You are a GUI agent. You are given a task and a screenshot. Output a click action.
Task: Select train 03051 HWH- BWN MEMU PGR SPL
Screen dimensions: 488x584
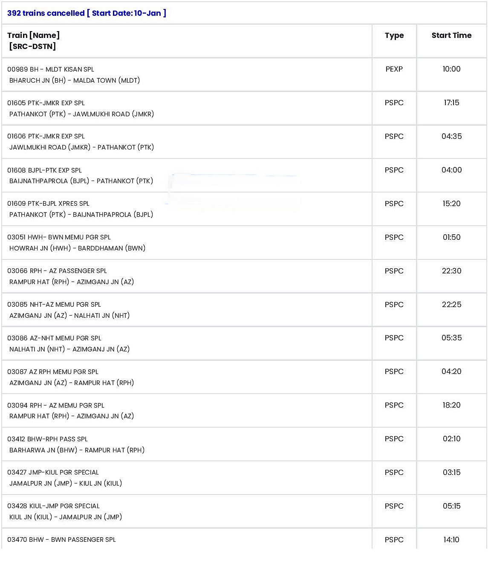click(x=59, y=237)
